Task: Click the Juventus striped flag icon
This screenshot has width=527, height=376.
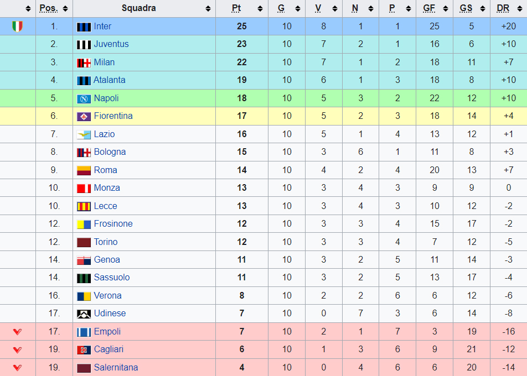Action: (x=84, y=45)
